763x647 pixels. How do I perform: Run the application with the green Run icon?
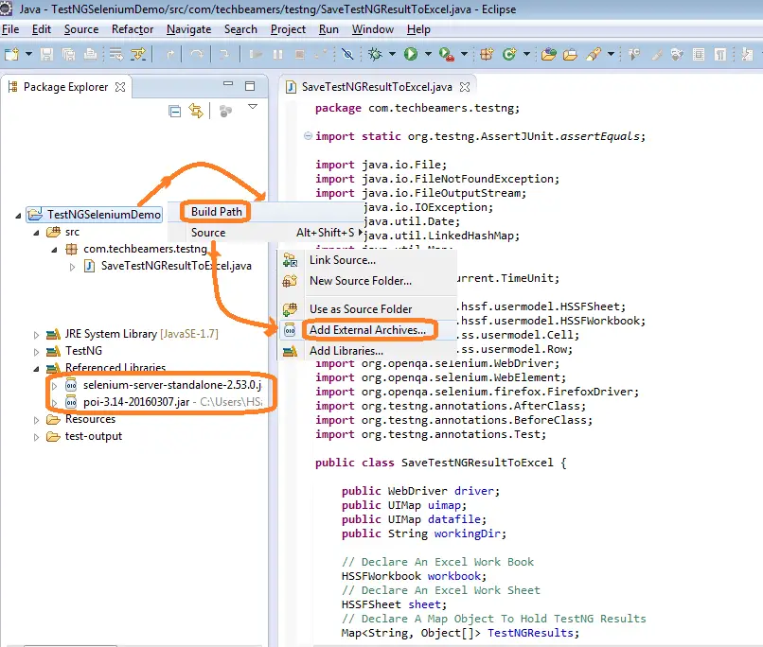pos(411,56)
